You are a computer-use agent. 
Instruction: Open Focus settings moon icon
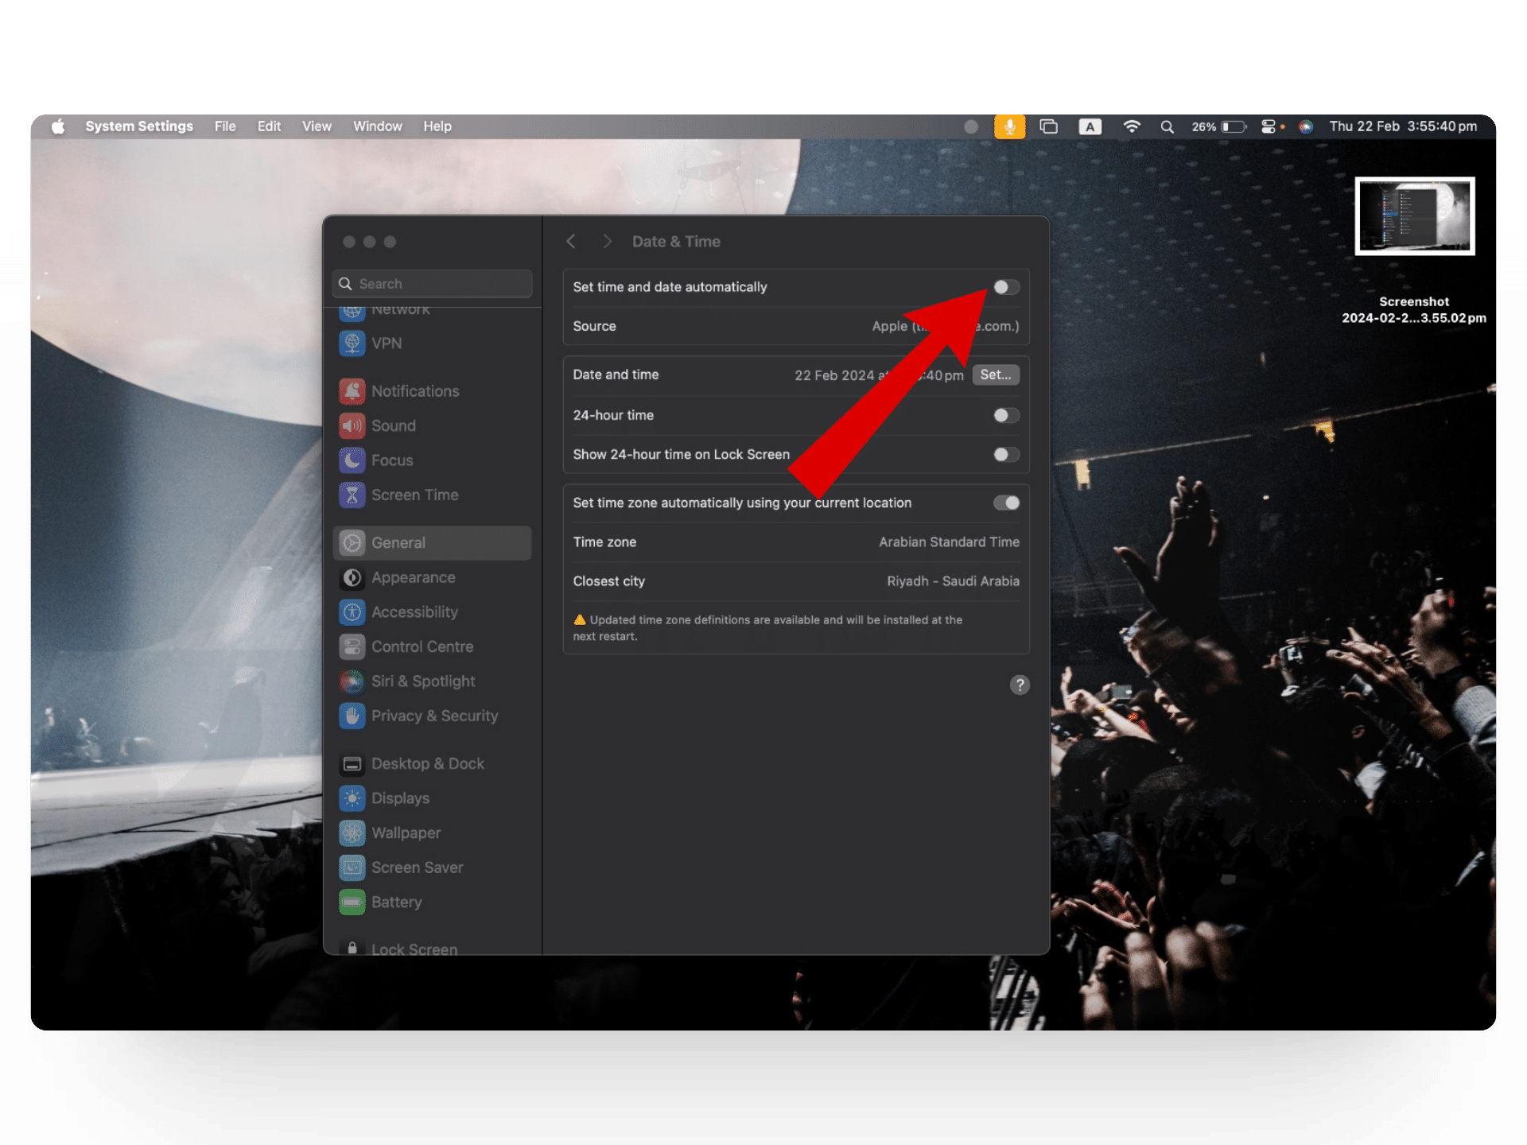[352, 460]
